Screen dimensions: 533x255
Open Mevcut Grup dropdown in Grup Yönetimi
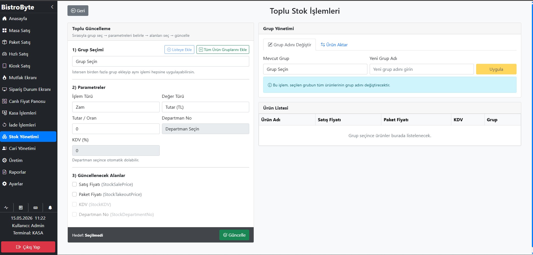tap(315, 69)
